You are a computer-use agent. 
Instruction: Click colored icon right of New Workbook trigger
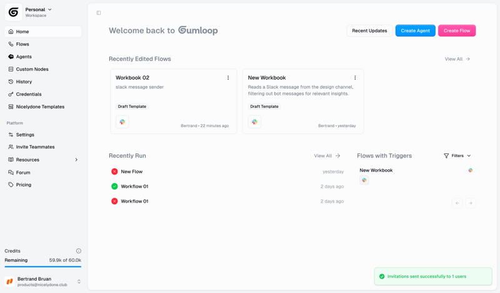click(471, 170)
